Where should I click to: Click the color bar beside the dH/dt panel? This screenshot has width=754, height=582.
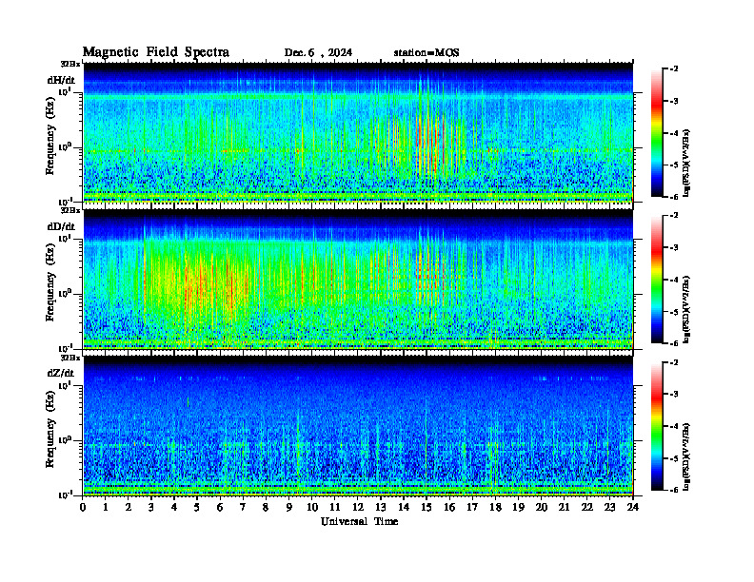point(657,133)
